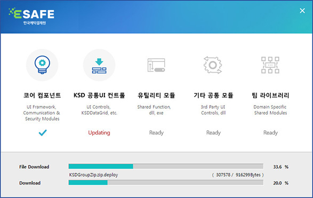Click the 기타 공통 모듈 heading
The height and width of the screenshot is (198, 313).
[x=213, y=96]
